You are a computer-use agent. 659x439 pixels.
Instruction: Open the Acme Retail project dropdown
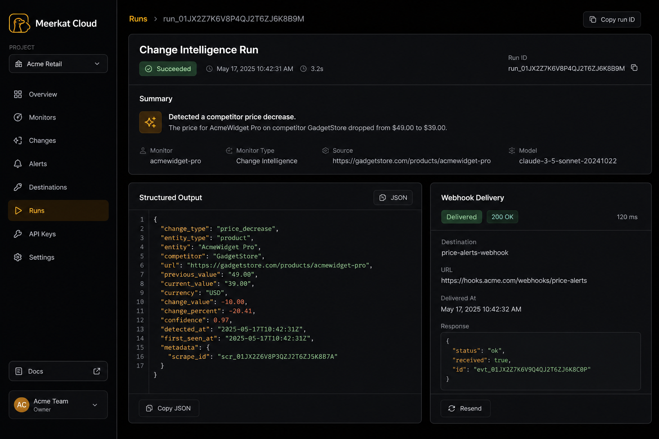coord(58,64)
